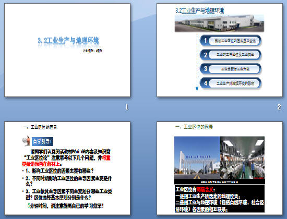The width and height of the screenshot is (287, 219).
Task: Click the 工业的主导区位及工业类型 pill button
Action: [235, 55]
